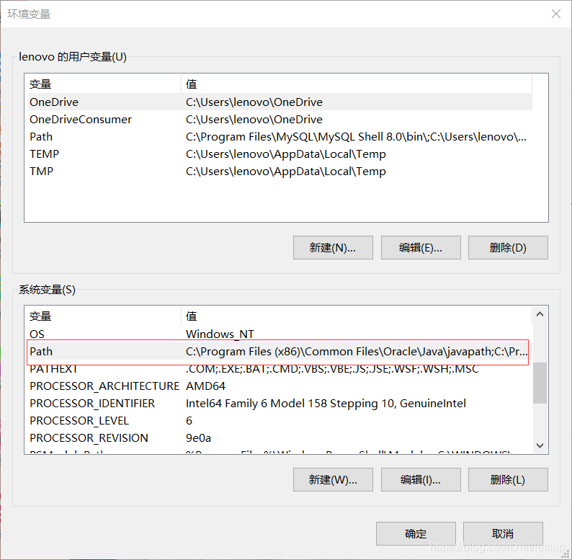
Task: Select the TMP user variable
Action: [x=280, y=172]
